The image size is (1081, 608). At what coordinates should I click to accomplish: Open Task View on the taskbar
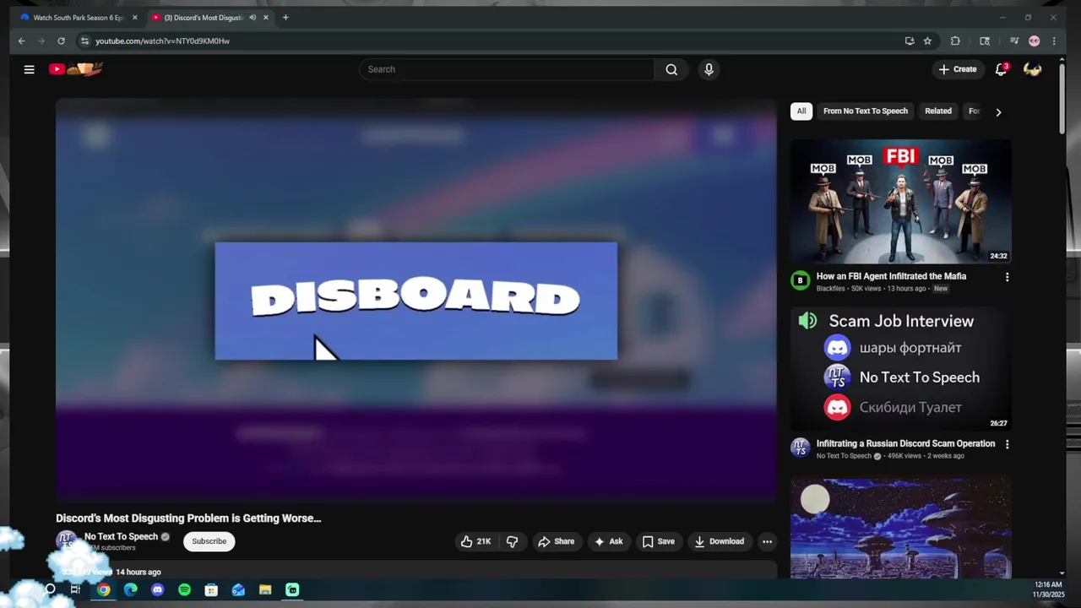click(x=75, y=589)
